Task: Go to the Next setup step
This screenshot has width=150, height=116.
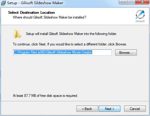Action: 109,109
